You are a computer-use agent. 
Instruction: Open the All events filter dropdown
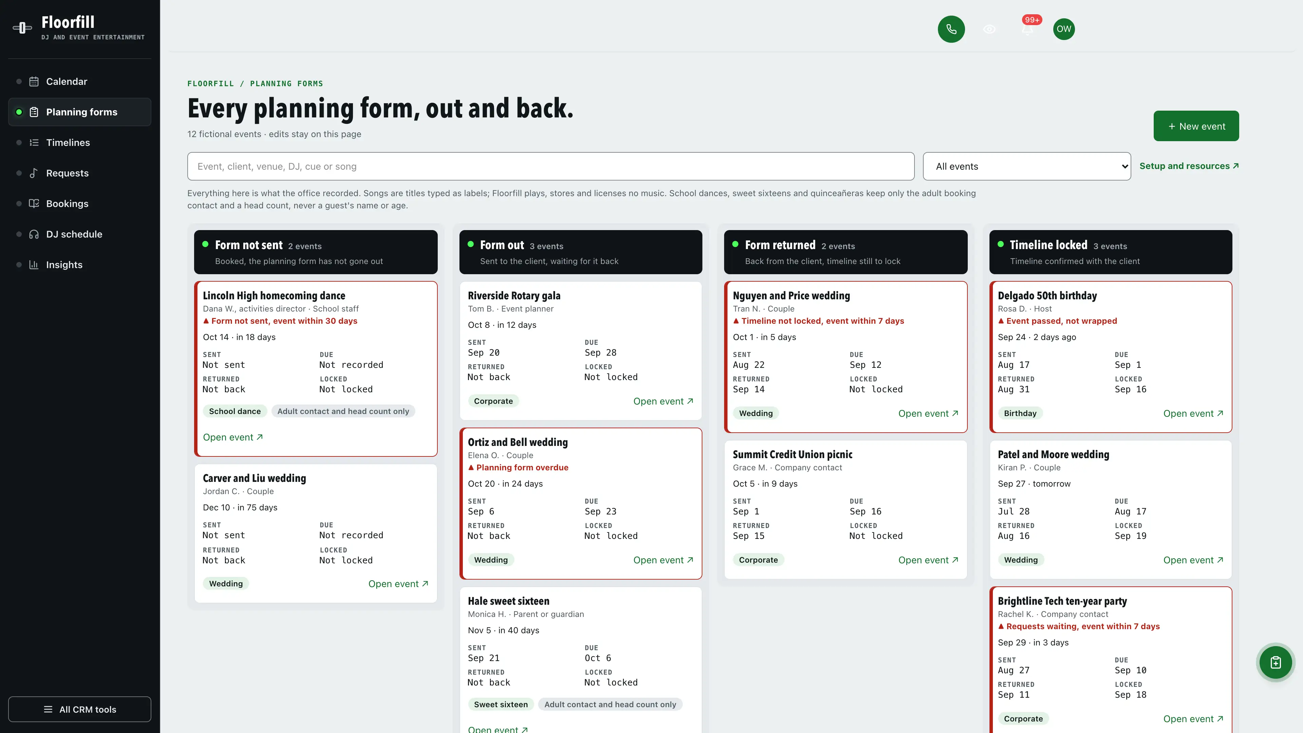pyautogui.click(x=1026, y=166)
